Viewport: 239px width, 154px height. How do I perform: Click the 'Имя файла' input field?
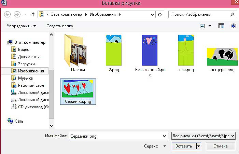[x=118, y=136]
